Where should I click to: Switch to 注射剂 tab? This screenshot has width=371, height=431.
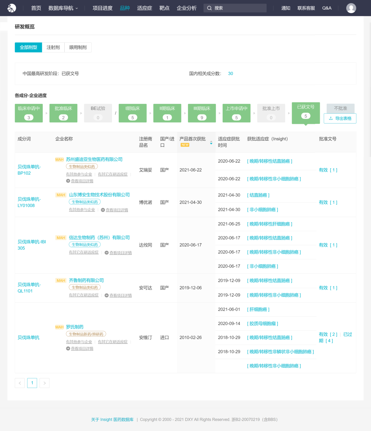(x=53, y=47)
